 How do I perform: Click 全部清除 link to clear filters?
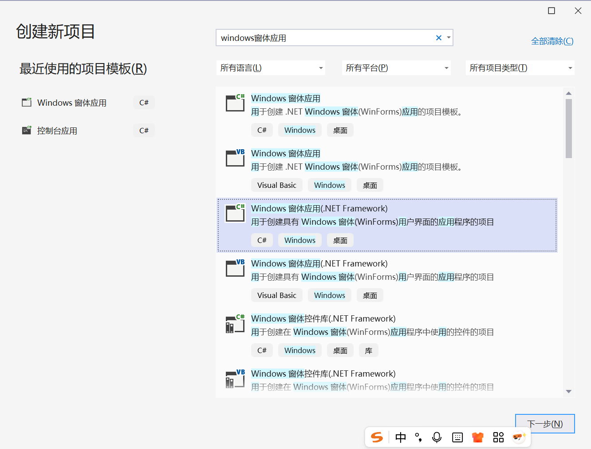(552, 41)
